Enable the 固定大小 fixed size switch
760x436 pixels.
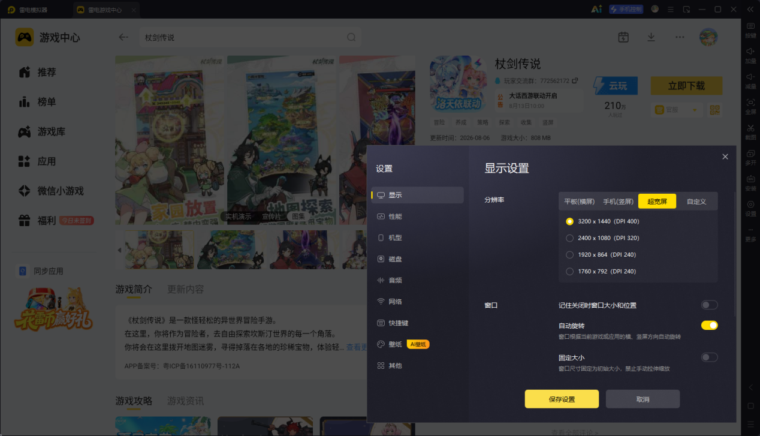709,357
